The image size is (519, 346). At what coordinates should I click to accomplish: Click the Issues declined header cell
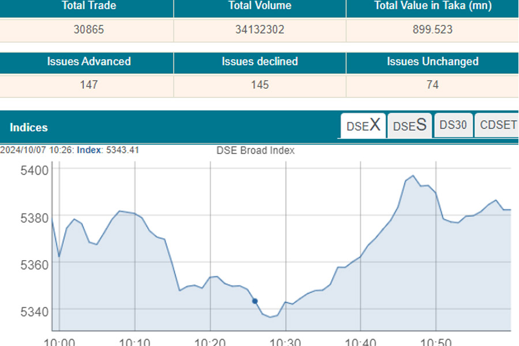[259, 62]
